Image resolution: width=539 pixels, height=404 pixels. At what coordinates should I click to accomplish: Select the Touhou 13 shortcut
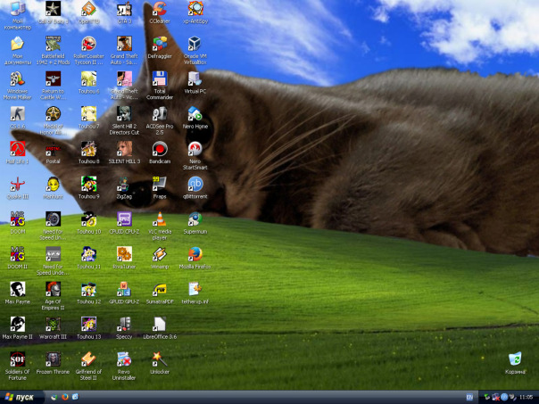(x=88, y=325)
